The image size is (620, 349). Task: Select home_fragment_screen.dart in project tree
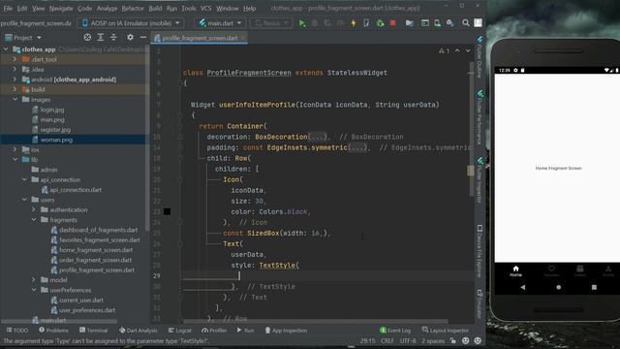pyautogui.click(x=96, y=250)
